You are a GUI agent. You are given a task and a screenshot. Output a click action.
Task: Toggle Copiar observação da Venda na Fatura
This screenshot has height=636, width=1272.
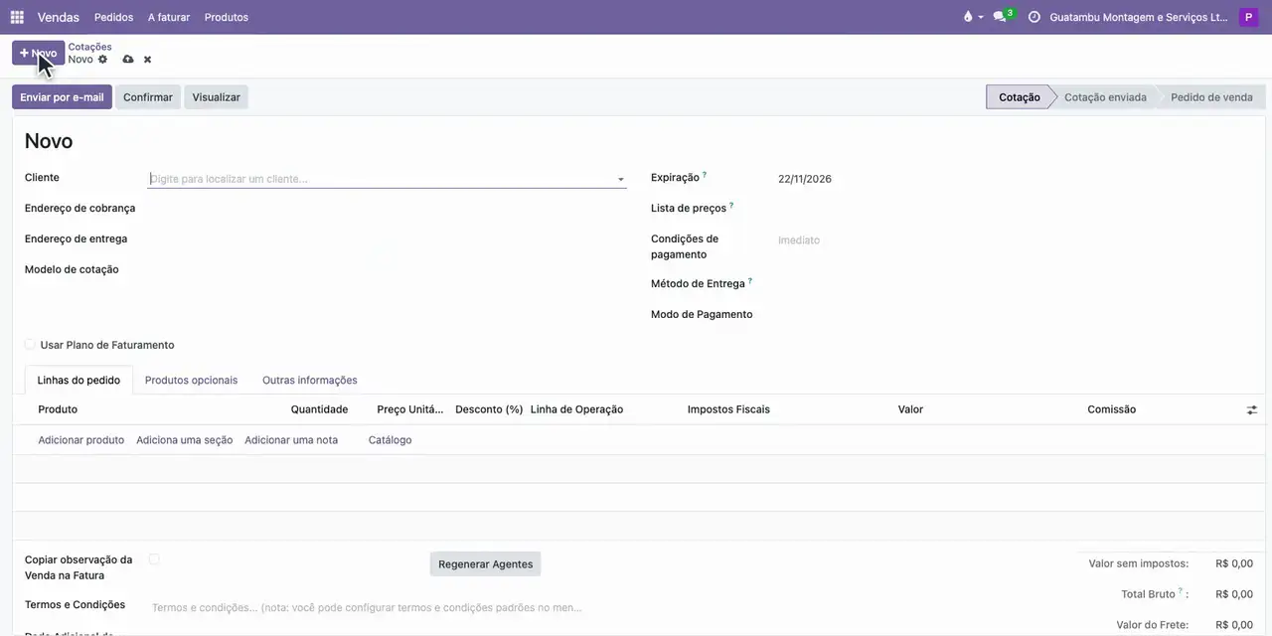[154, 559]
